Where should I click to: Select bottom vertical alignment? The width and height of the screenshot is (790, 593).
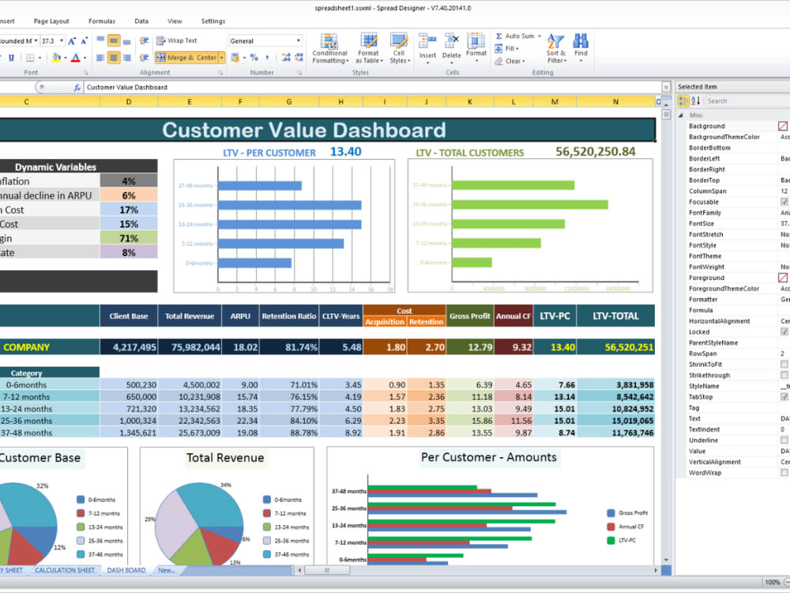(127, 41)
